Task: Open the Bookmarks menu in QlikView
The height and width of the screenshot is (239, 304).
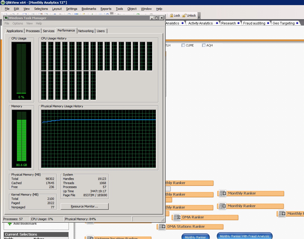Action: tap(89, 9)
